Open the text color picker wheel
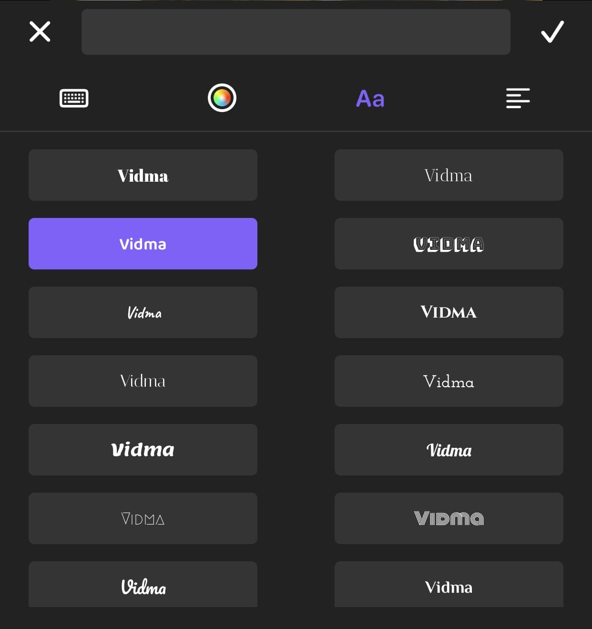The width and height of the screenshot is (592, 629). (x=222, y=98)
